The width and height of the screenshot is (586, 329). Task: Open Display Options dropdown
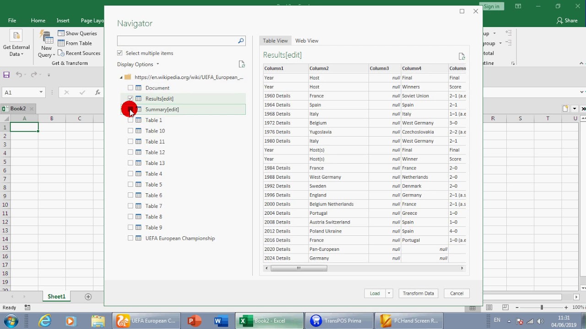138,64
